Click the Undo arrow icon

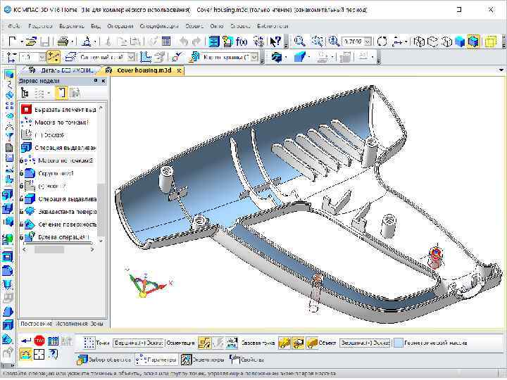click(x=183, y=42)
